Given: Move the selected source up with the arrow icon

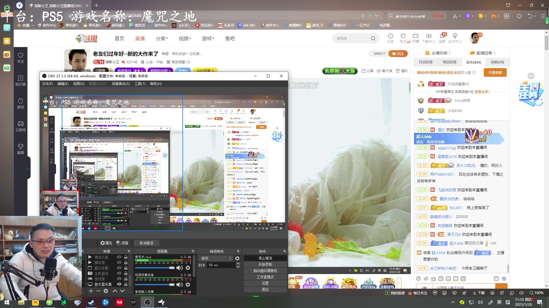Looking at the screenshot, I should click(x=115, y=291).
